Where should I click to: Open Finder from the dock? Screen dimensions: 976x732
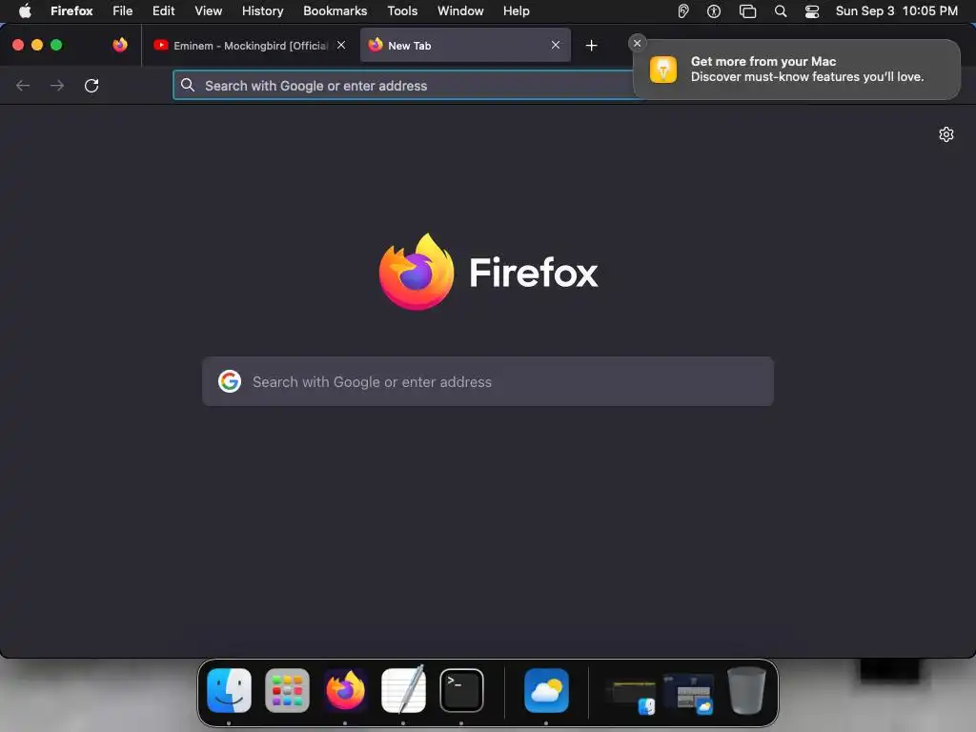click(x=229, y=690)
